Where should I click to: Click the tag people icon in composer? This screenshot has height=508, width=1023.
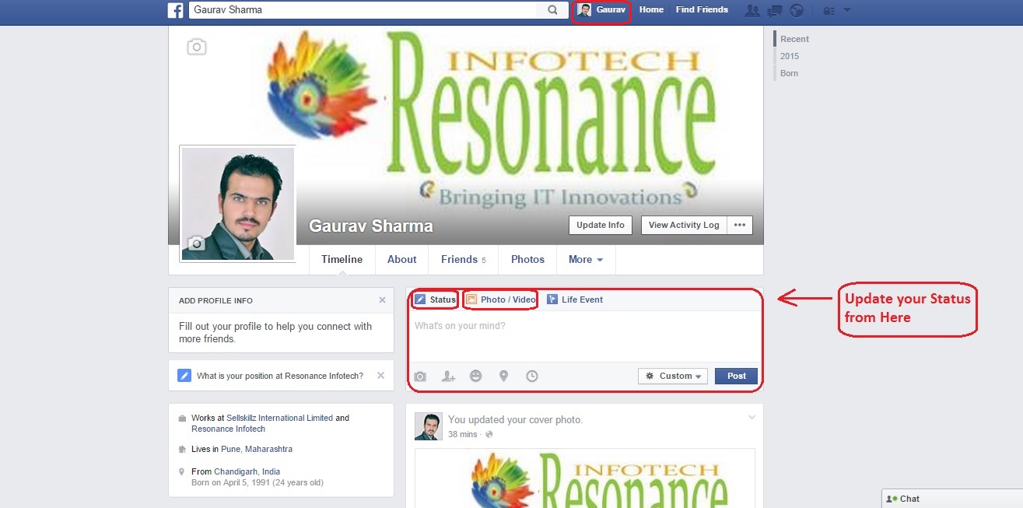(448, 376)
